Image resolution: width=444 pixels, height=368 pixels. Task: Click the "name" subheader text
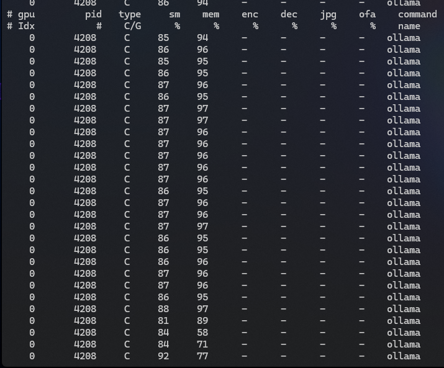coord(409,26)
